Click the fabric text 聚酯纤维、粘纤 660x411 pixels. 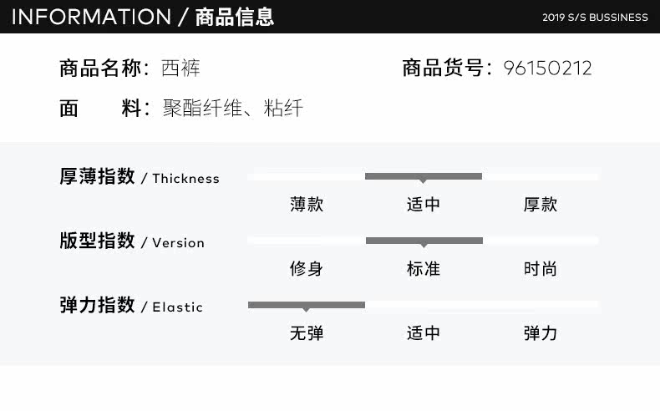coord(232,109)
